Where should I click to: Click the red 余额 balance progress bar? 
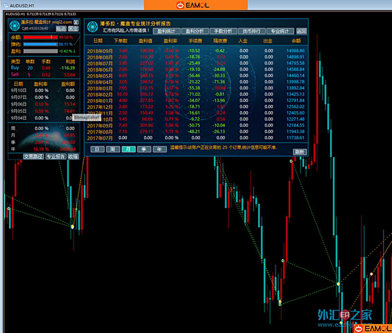click(40, 37)
